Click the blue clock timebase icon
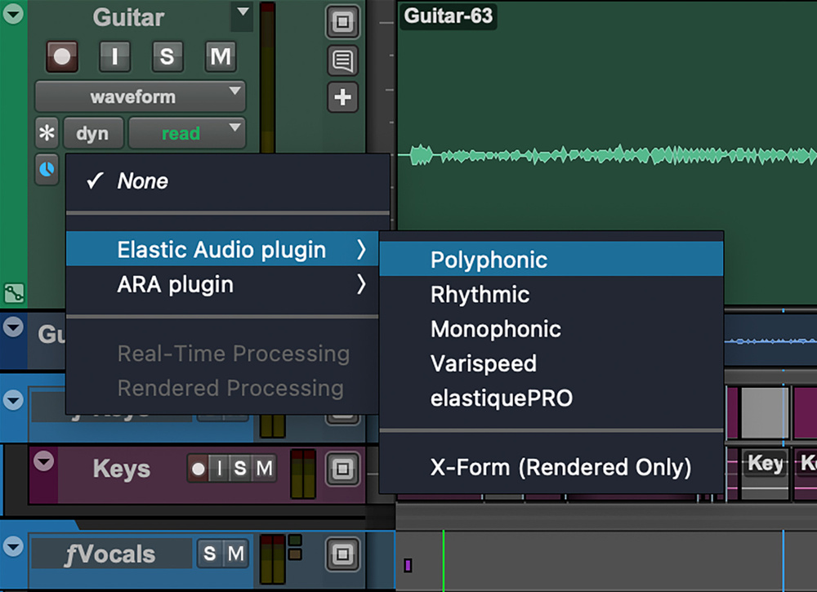Image resolution: width=817 pixels, height=592 pixels. tap(47, 169)
